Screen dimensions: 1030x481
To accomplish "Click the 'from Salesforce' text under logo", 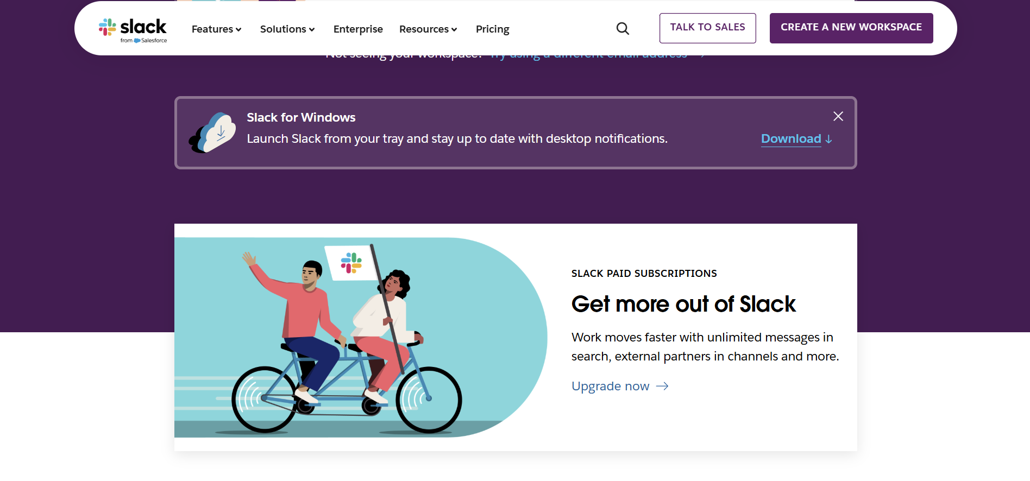I will (143, 41).
